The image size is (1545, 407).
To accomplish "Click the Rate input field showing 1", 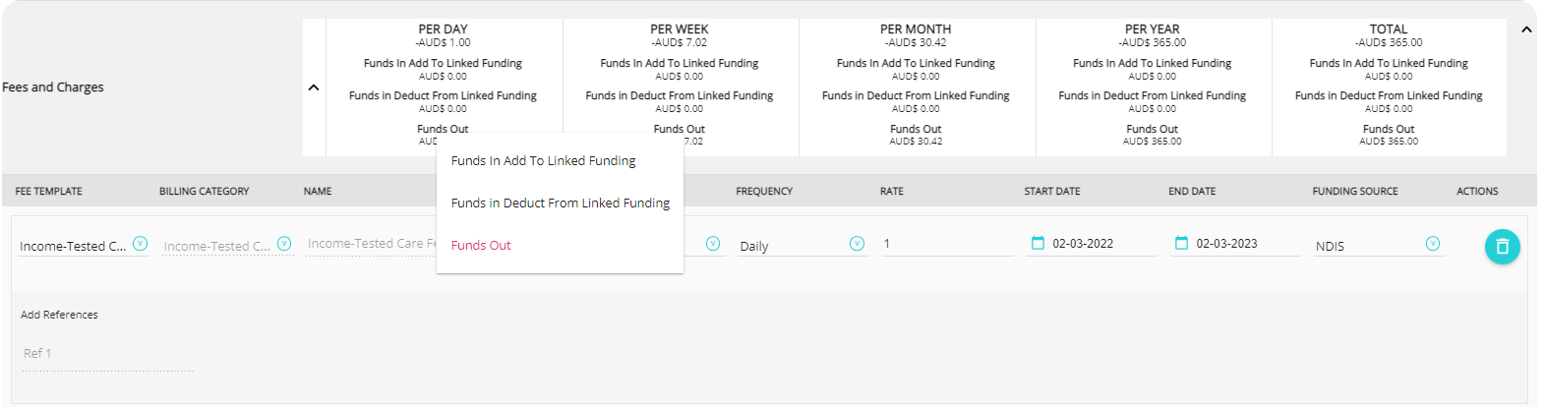I will click(x=944, y=244).
